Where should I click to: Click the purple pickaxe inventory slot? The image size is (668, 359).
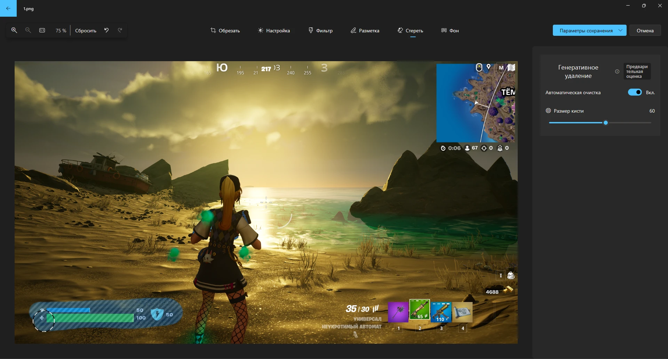pyautogui.click(x=398, y=312)
